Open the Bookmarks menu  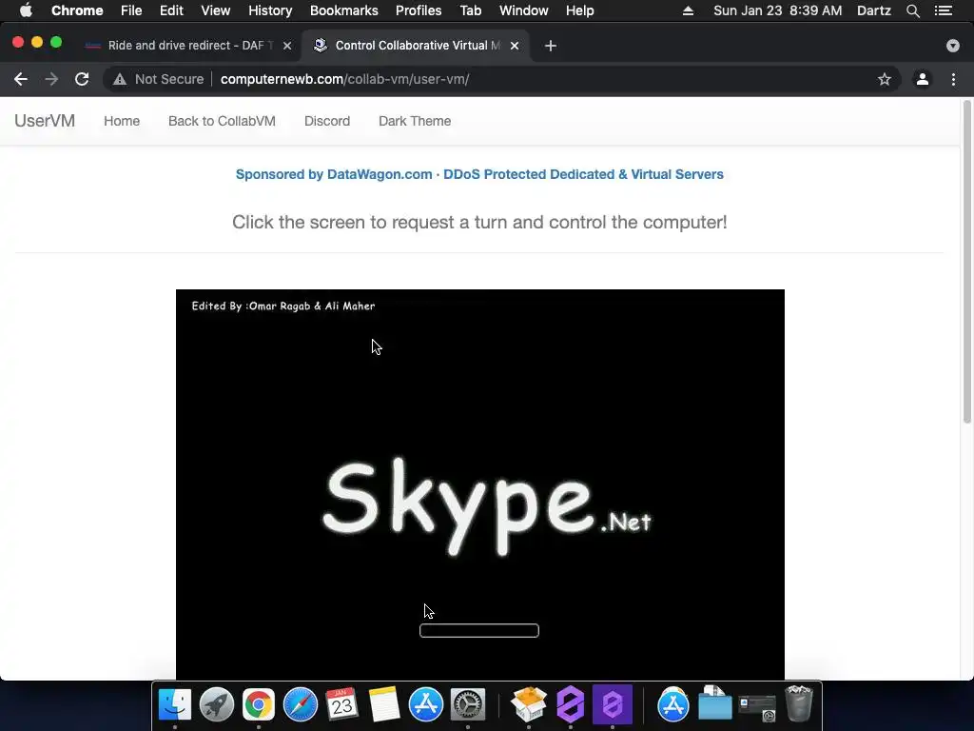(x=344, y=10)
